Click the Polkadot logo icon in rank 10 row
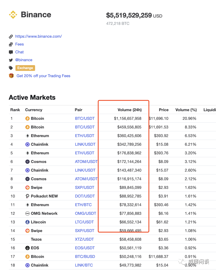Screen dimensions: 216x271 [27, 196]
